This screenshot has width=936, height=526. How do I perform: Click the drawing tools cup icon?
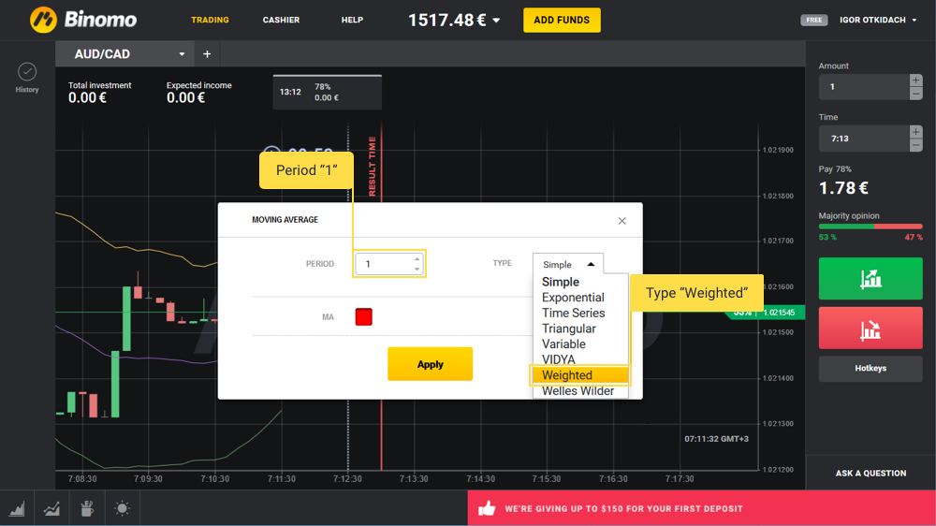pyautogui.click(x=87, y=509)
